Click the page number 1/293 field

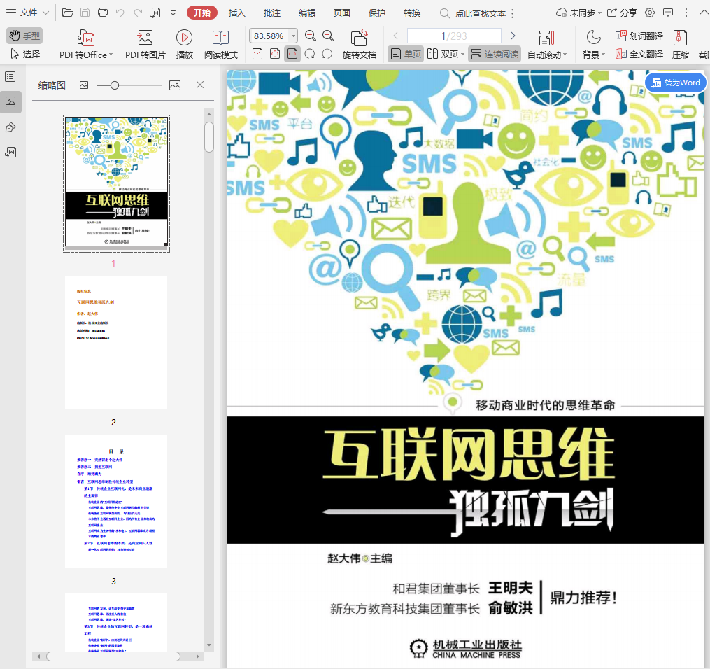point(454,35)
